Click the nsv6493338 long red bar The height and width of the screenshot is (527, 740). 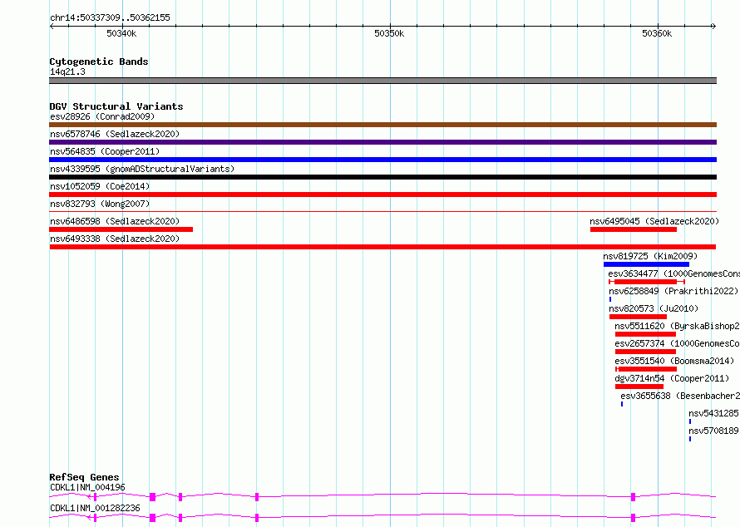[382, 247]
